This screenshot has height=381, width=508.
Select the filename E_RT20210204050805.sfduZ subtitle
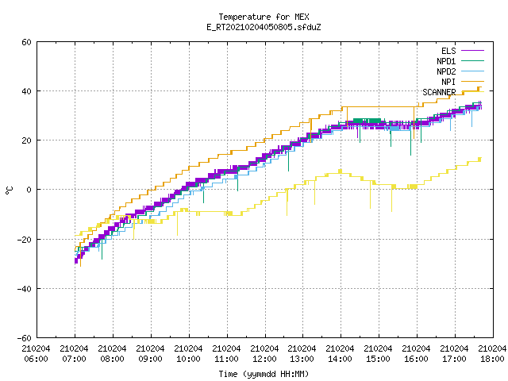[x=264, y=27]
